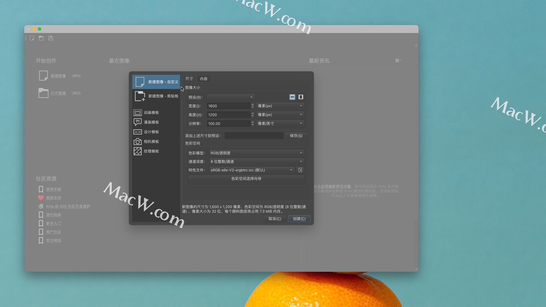Click the green zoom window button
The image size is (546, 307).
point(40,29)
